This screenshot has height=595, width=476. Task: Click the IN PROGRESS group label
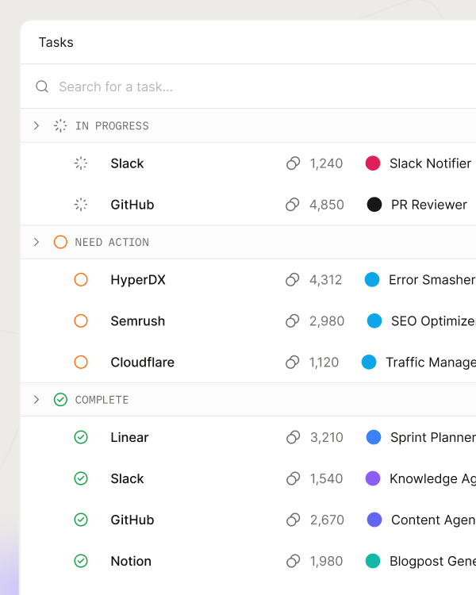112,125
